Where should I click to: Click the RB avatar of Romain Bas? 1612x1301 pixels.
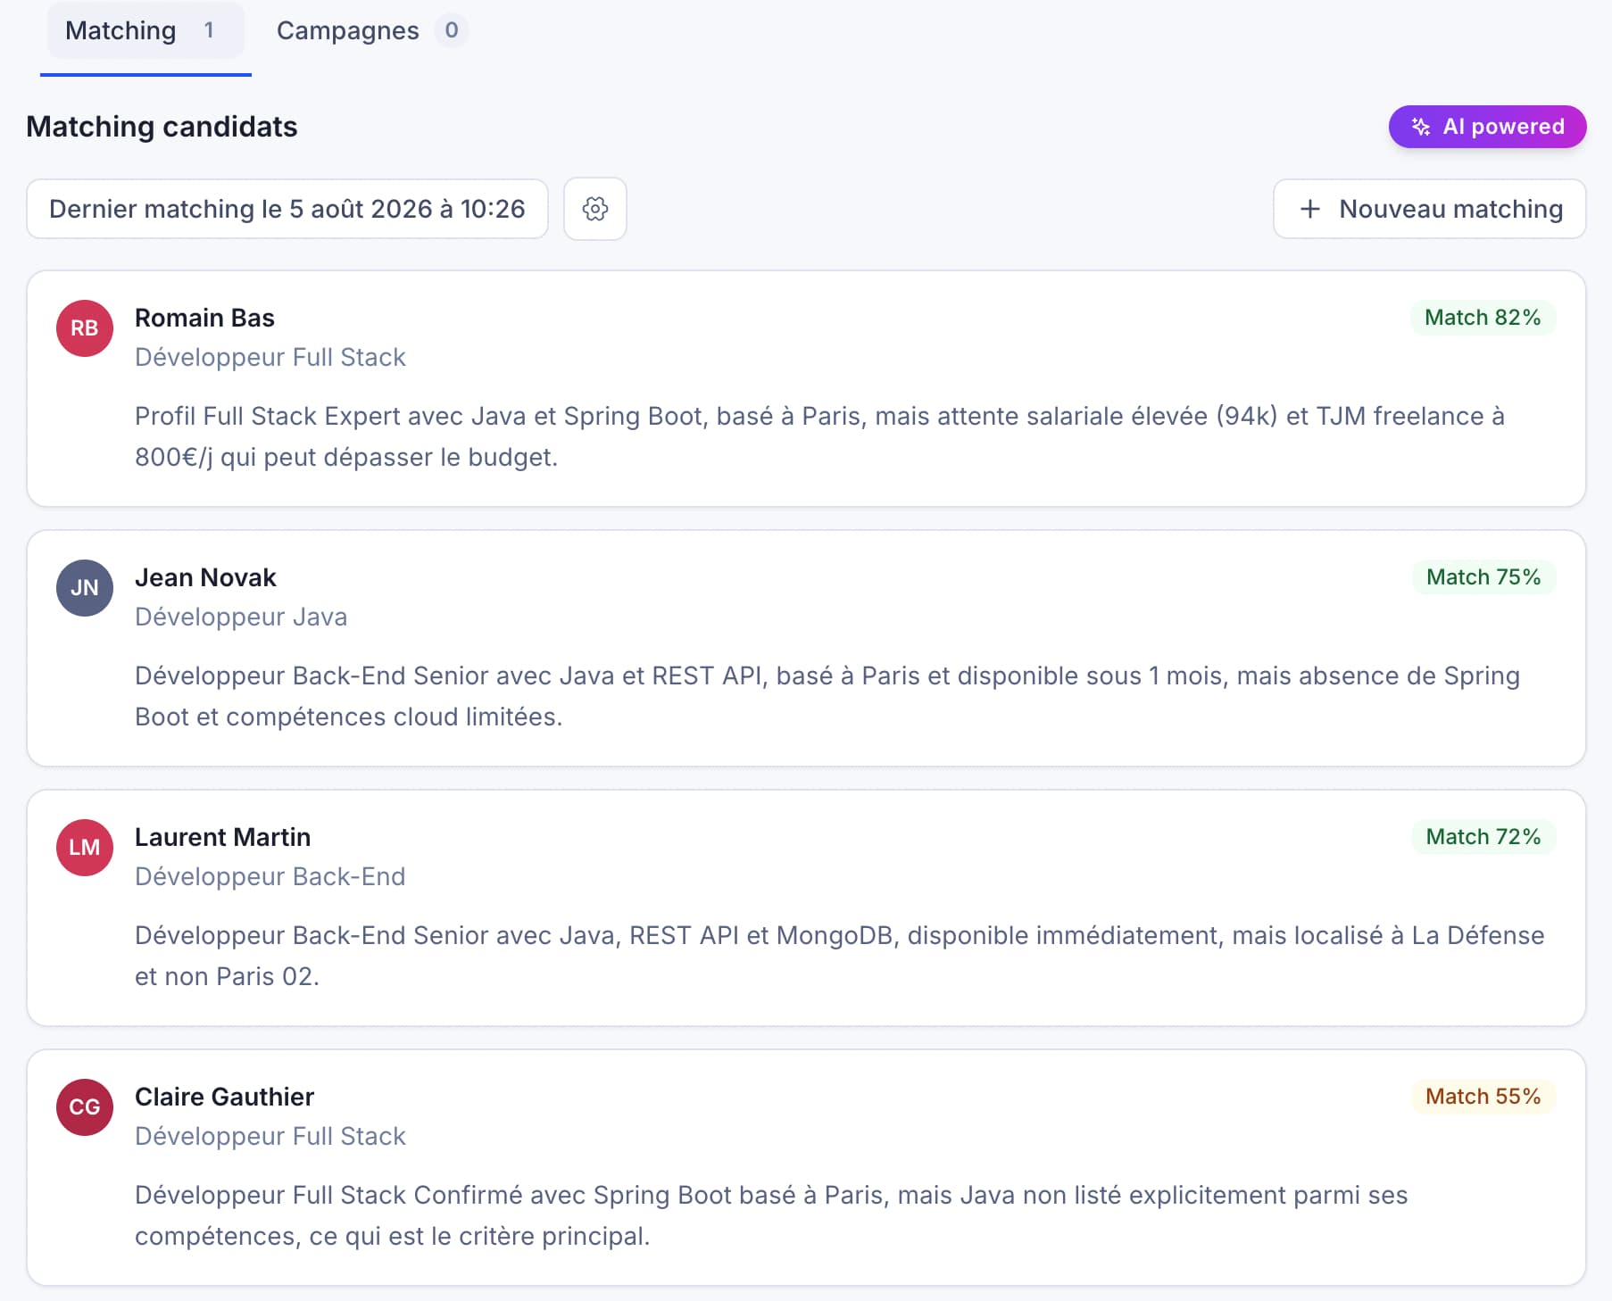[85, 328]
